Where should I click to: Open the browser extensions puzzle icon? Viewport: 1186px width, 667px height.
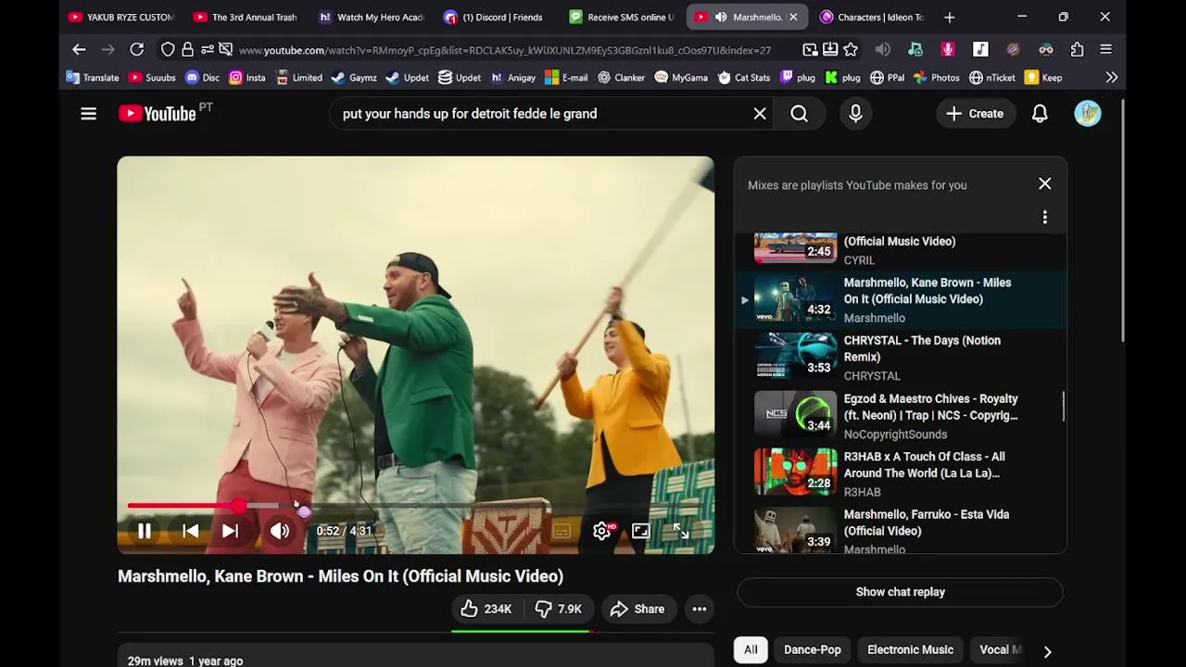coord(1077,49)
